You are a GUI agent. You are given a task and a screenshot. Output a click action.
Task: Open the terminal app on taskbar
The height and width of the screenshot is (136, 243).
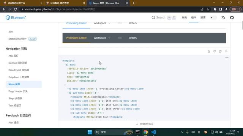pos(137,132)
